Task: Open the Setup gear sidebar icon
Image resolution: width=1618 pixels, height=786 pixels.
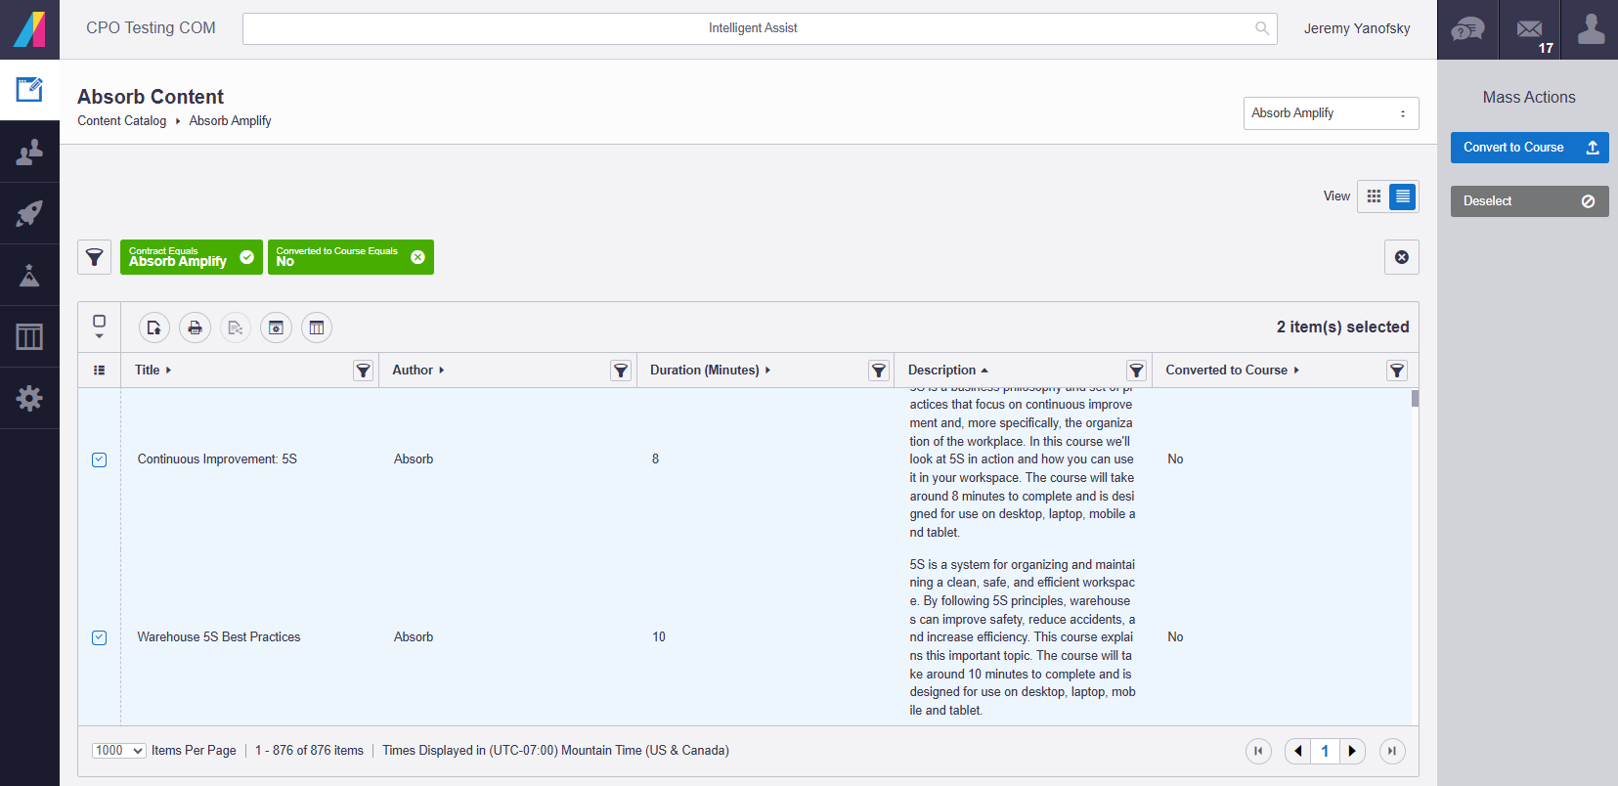Action: 29,398
